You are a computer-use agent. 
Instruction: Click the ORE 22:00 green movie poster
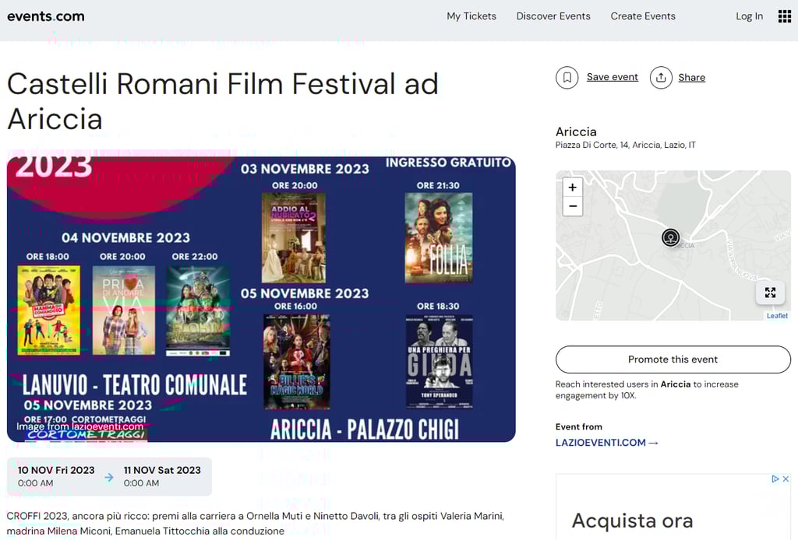tap(198, 310)
